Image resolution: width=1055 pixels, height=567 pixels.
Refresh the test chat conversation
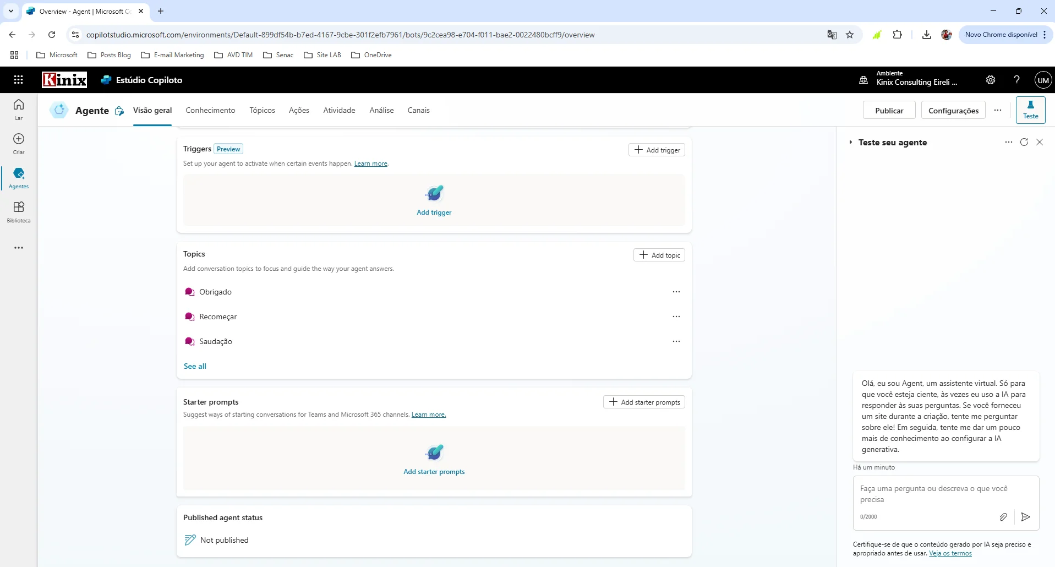tap(1024, 142)
